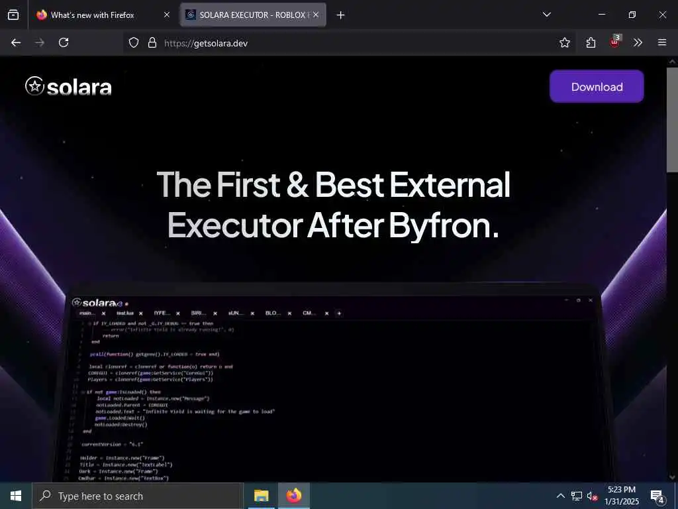Click the purple Download button
Image resolution: width=678 pixels, height=509 pixels.
597,87
